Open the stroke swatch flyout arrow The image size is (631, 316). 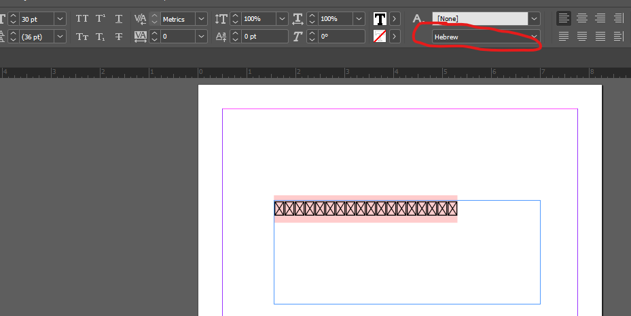point(395,37)
